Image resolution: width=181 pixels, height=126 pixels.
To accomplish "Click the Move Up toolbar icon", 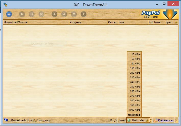I will click(64, 14).
